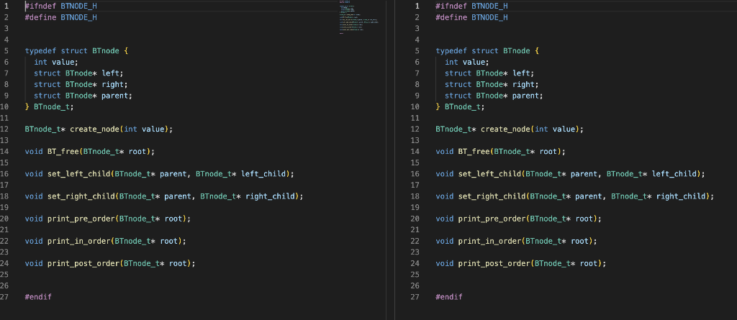Place cursor on set_right_child in left editor
Screen dimensions: 737x320
(x=81, y=196)
